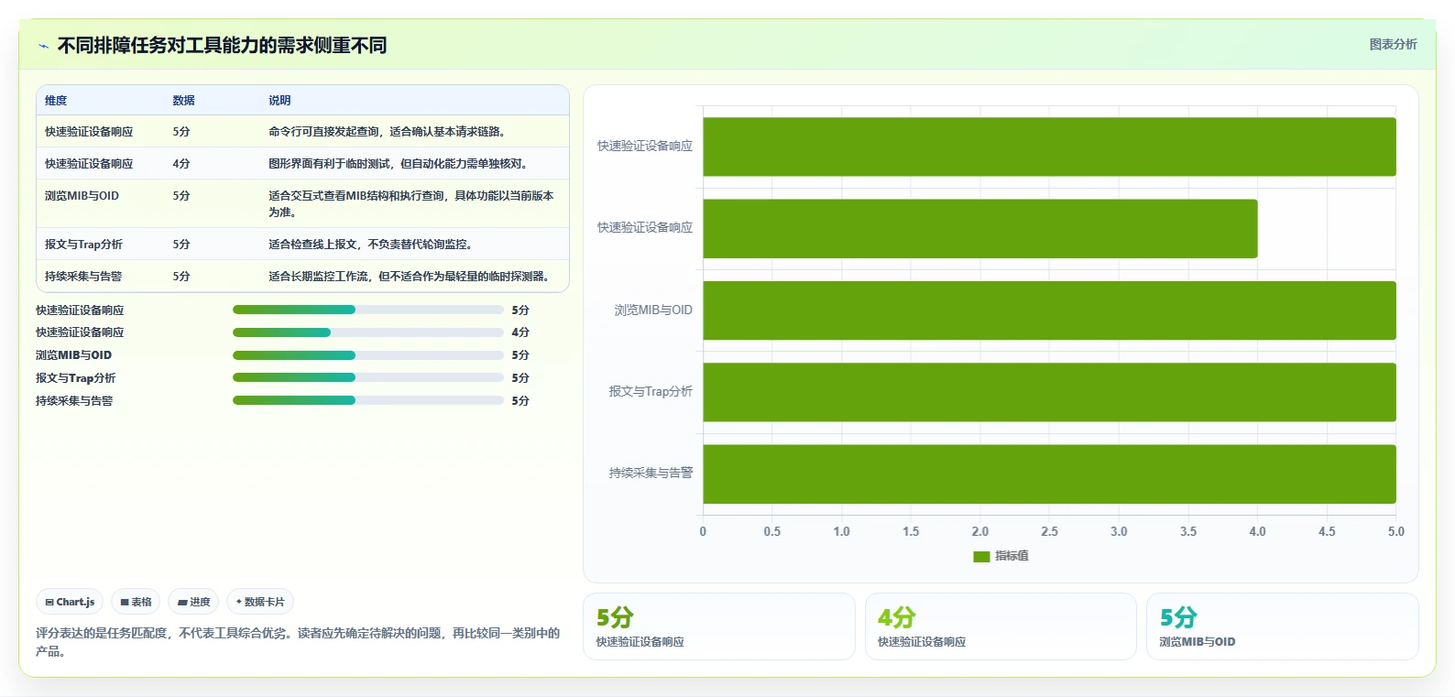Click the 5.0 tick on the chart x-axis
The image size is (1455, 697).
(x=1395, y=532)
